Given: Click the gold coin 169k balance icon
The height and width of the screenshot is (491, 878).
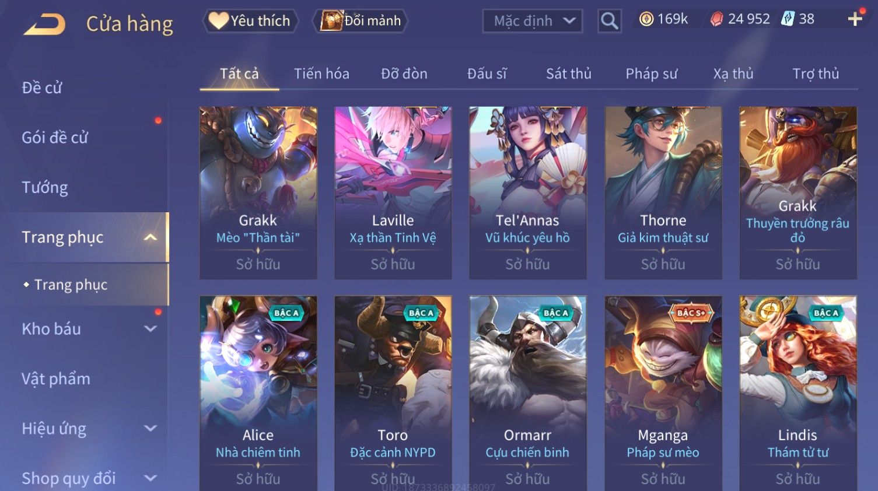Looking at the screenshot, I should pyautogui.click(x=646, y=19).
